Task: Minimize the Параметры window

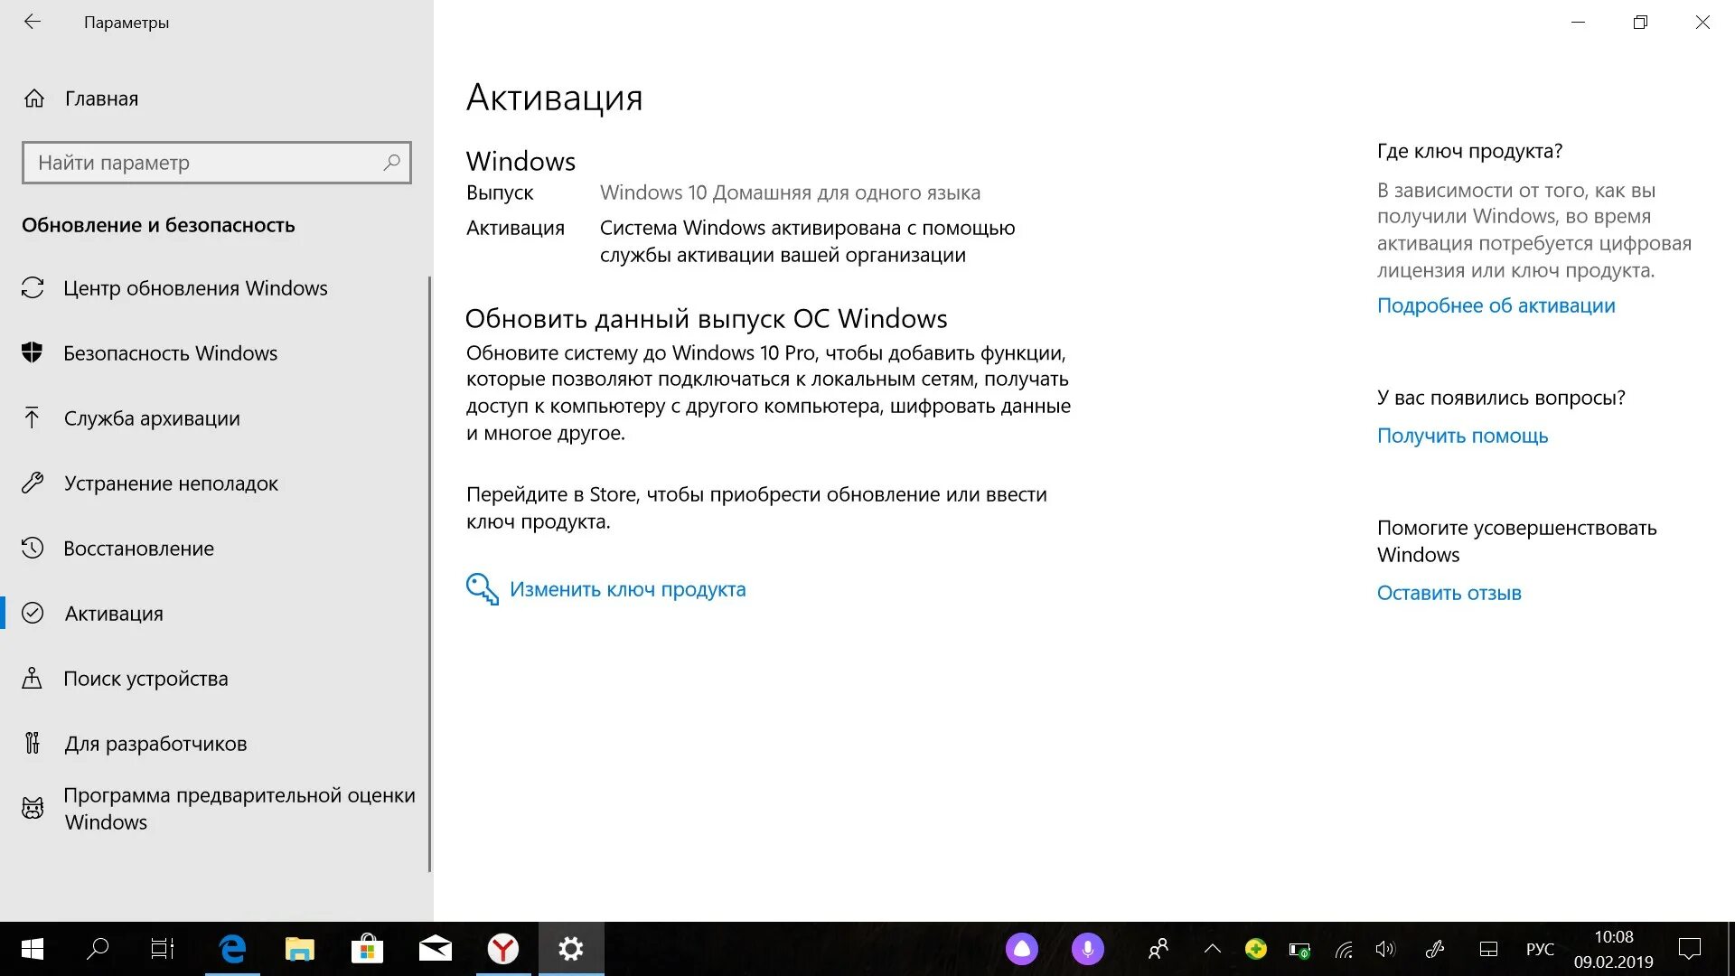Action: coord(1579,22)
